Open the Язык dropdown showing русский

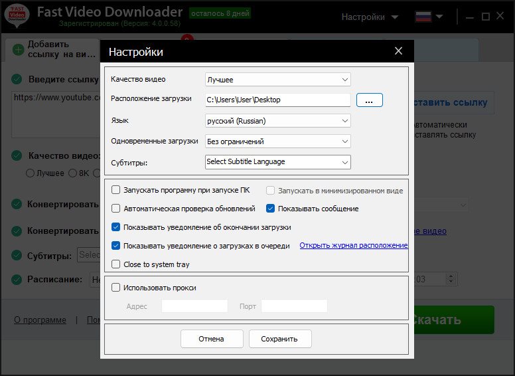pos(278,121)
